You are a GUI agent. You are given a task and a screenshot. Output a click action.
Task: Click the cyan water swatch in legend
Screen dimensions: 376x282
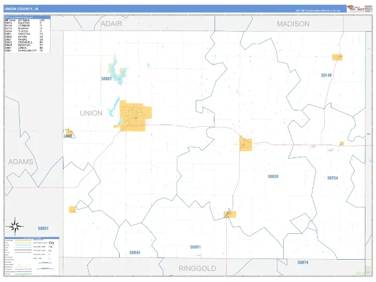23,245
